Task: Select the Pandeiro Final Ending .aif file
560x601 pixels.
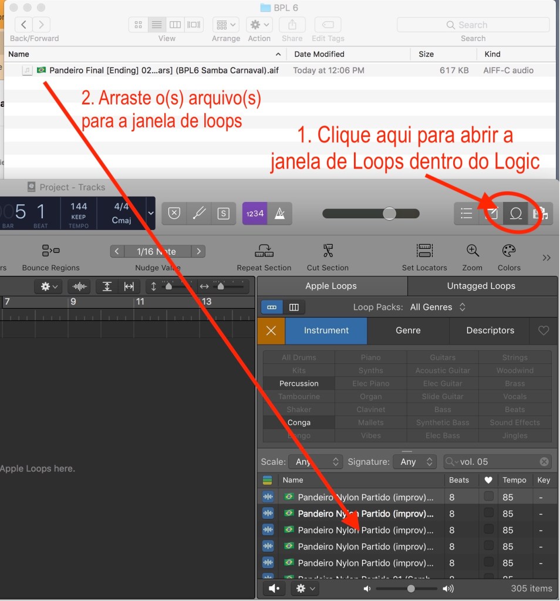Action: 280,70
